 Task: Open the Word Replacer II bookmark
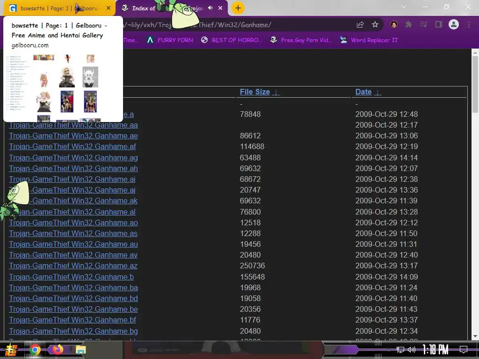(369, 40)
